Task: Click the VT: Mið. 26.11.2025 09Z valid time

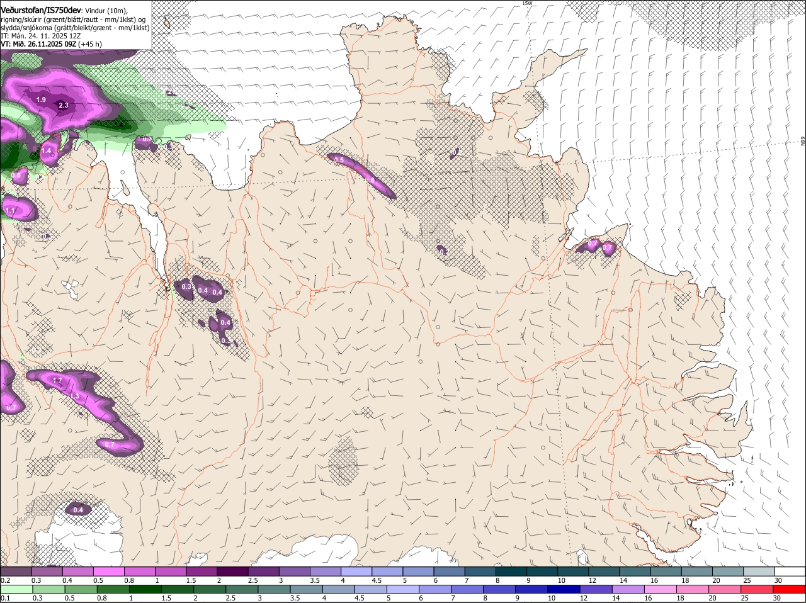Action: point(38,44)
